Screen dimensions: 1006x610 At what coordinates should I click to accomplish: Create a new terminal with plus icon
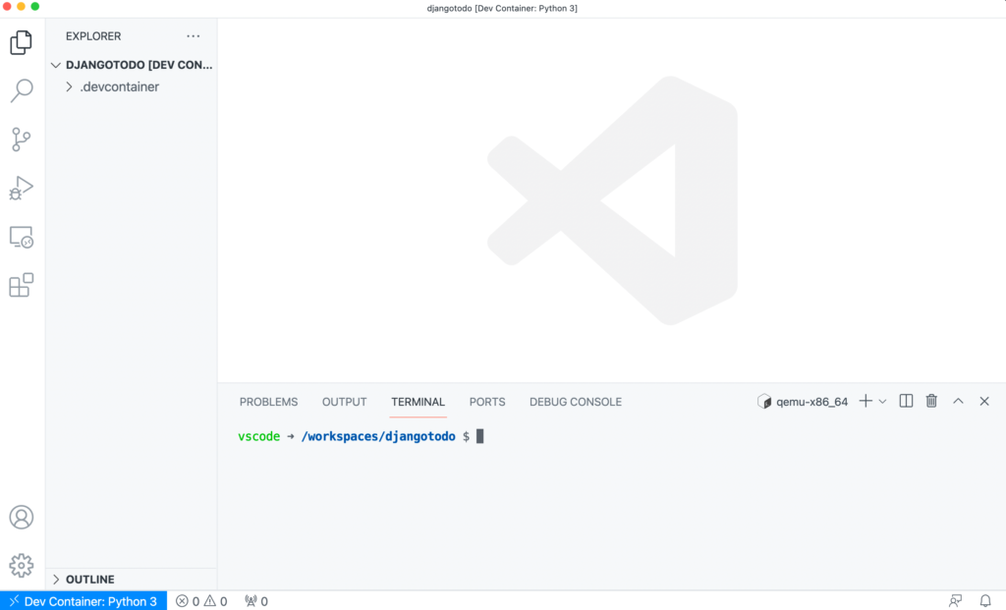click(x=866, y=401)
